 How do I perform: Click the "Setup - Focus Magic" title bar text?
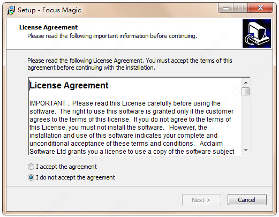click(x=49, y=10)
